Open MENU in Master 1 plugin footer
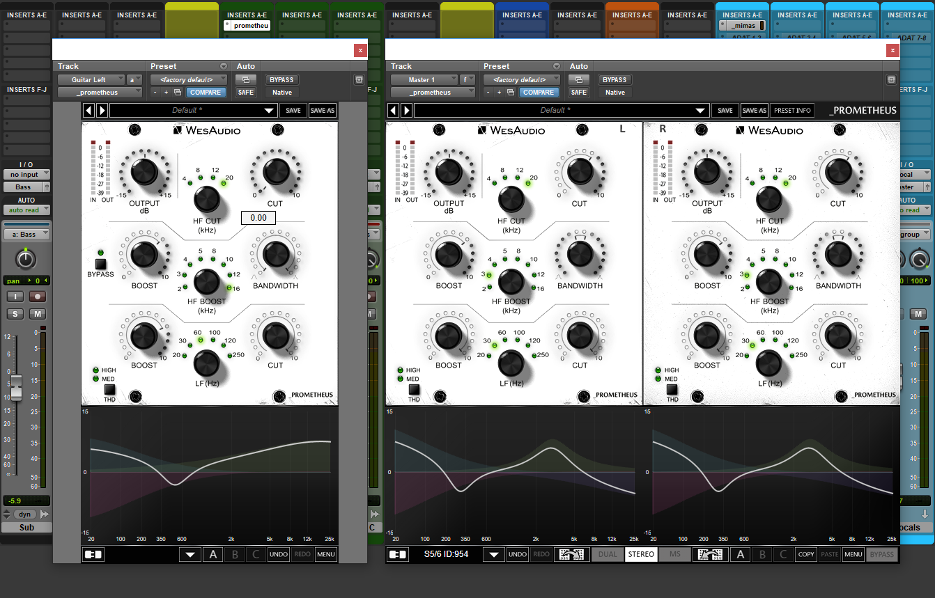The width and height of the screenshot is (935, 598). click(x=853, y=555)
